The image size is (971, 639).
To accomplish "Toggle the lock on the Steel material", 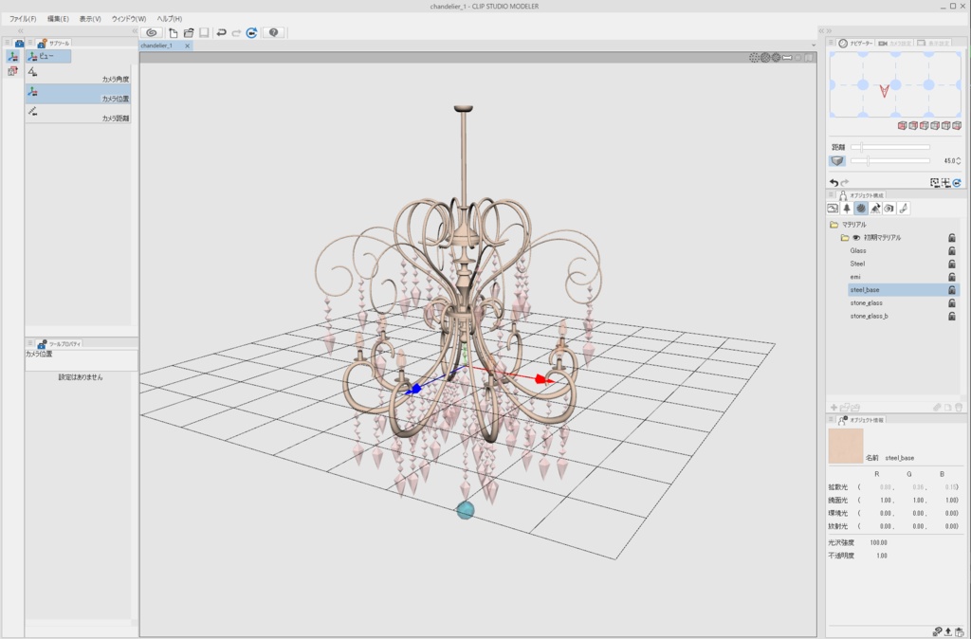I will point(951,263).
